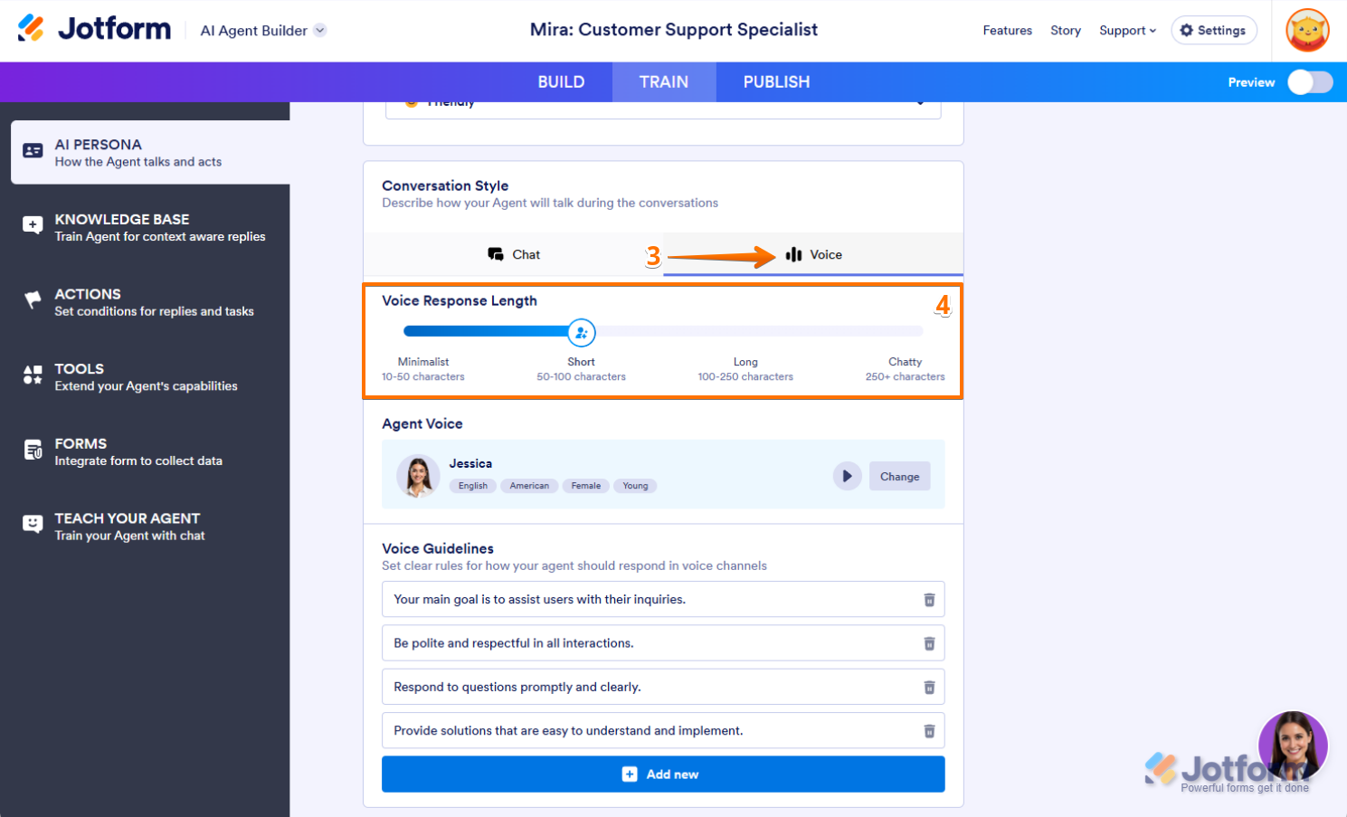
Task: Play Jessica's voice sample
Action: (x=847, y=476)
